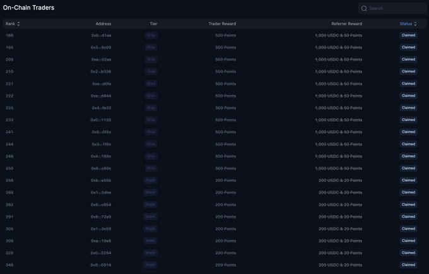
Task: Click the Claimed badge for rank 282
Action: coord(408,205)
